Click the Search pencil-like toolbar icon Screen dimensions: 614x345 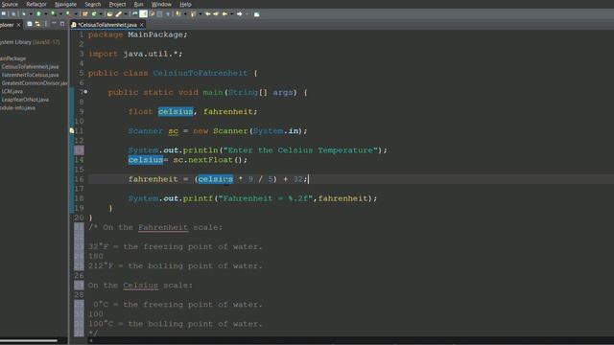point(119,13)
